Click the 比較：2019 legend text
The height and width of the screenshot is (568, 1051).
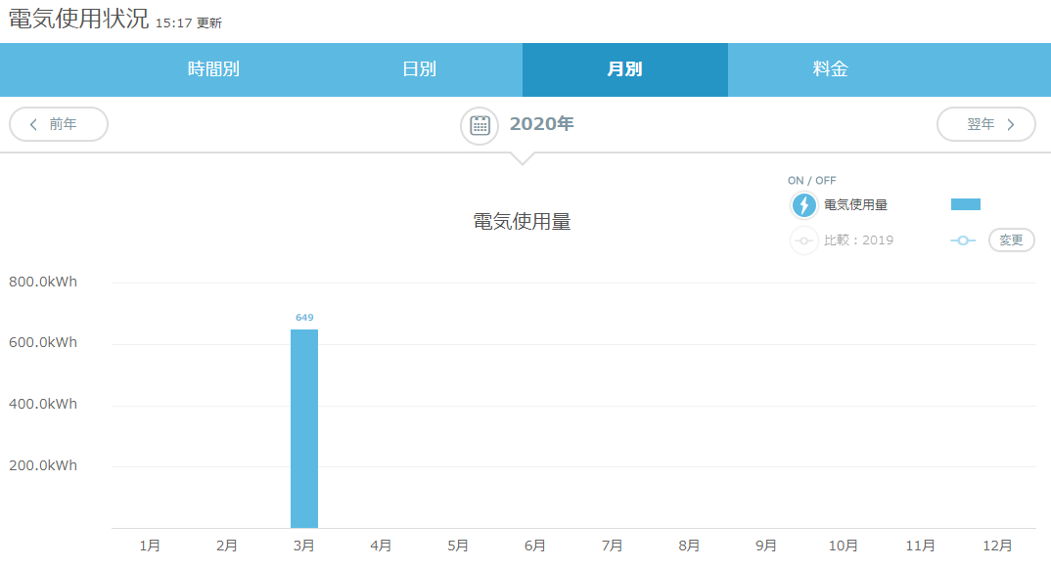click(858, 240)
